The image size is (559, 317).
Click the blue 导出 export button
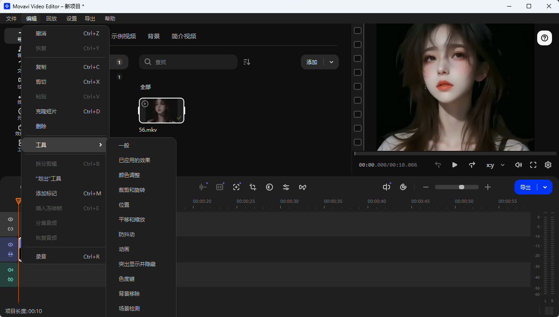click(526, 187)
